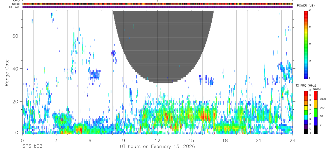Select the cyan 12-13 MHz swatch
This screenshot has height=152, width=329.
(x=306, y=117)
